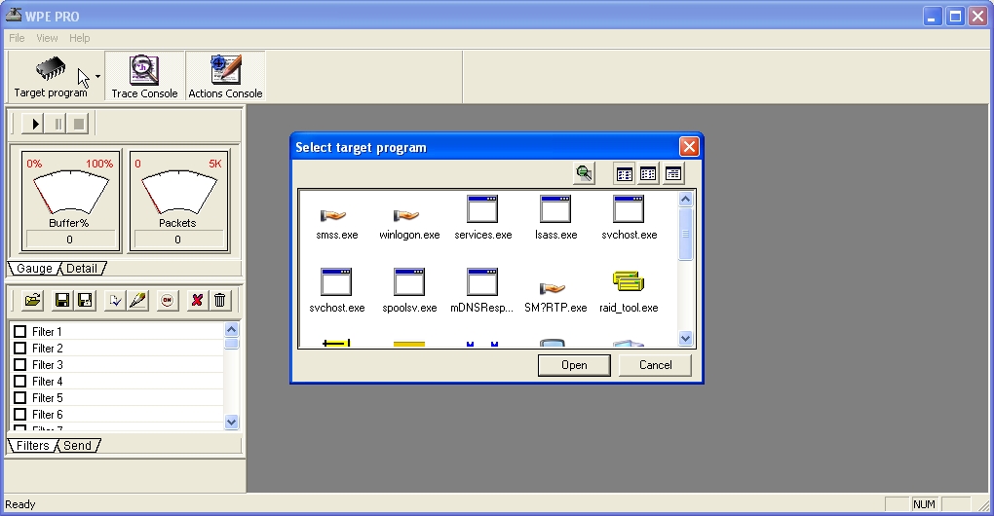This screenshot has width=994, height=516.
Task: Select lsass.exe process
Action: point(555,218)
